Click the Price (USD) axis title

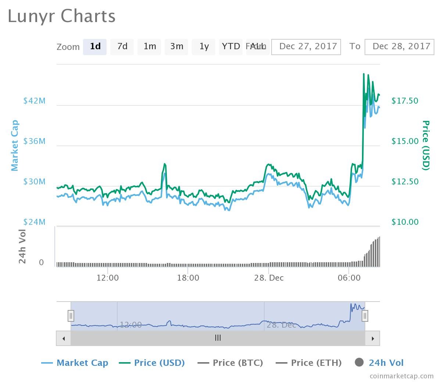coord(426,145)
